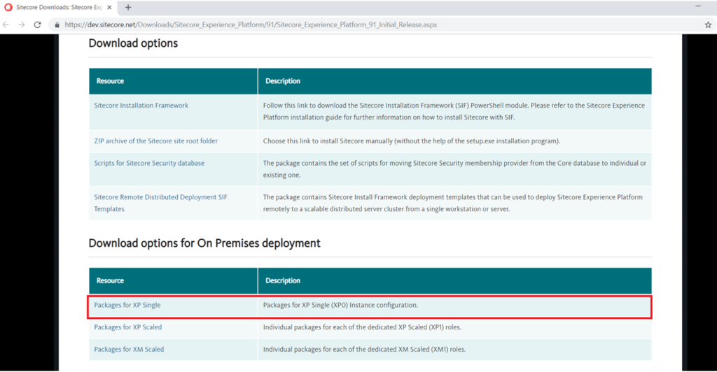Close the Sitecore Downloads tab

[x=109, y=7]
